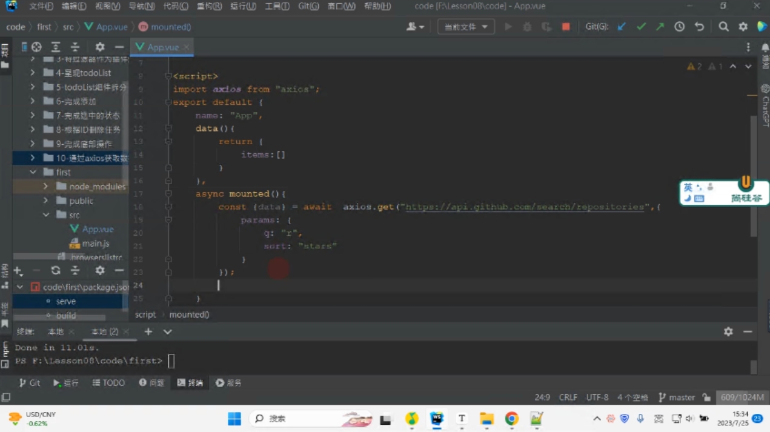Open the api.github.com URL link in code
The image size is (770, 432).
coord(525,207)
